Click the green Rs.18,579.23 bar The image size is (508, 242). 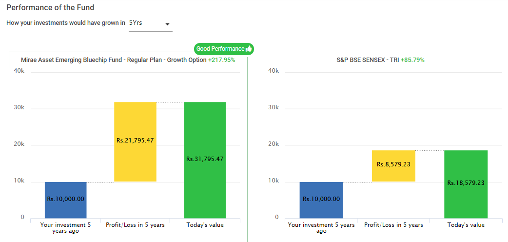pyautogui.click(x=466, y=183)
